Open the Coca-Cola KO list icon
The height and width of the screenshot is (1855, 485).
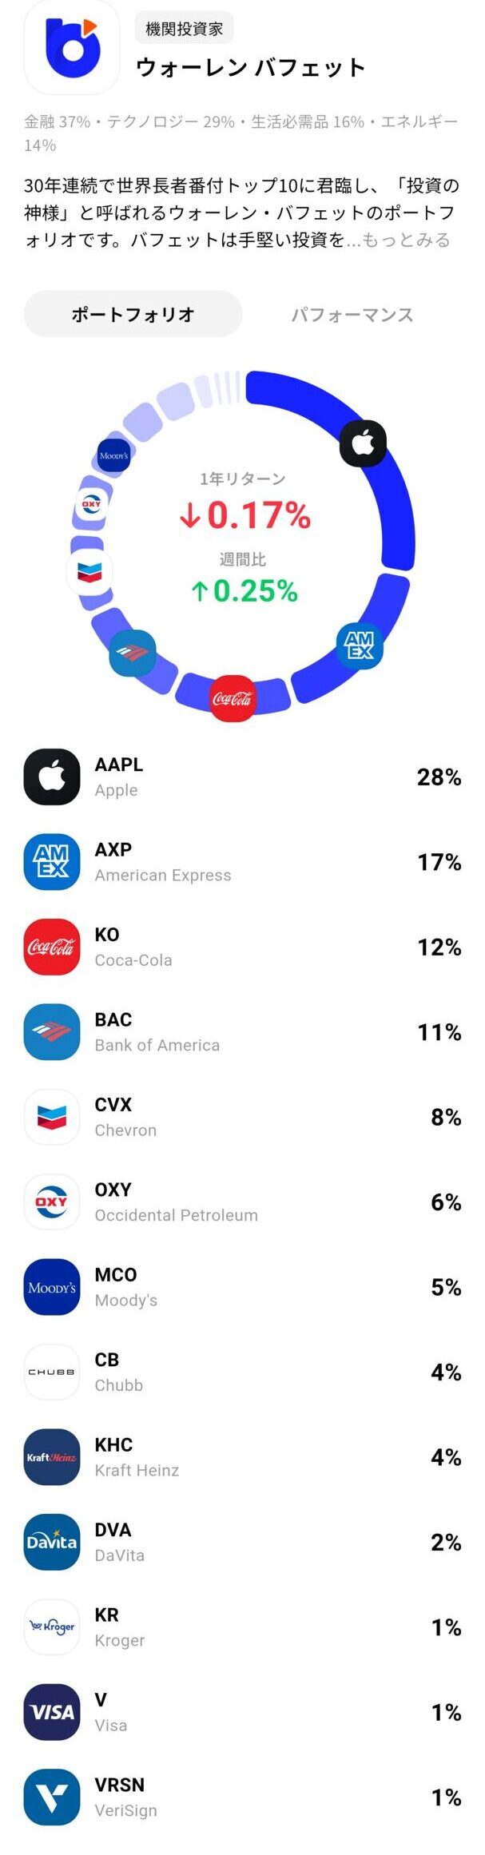[x=52, y=947]
